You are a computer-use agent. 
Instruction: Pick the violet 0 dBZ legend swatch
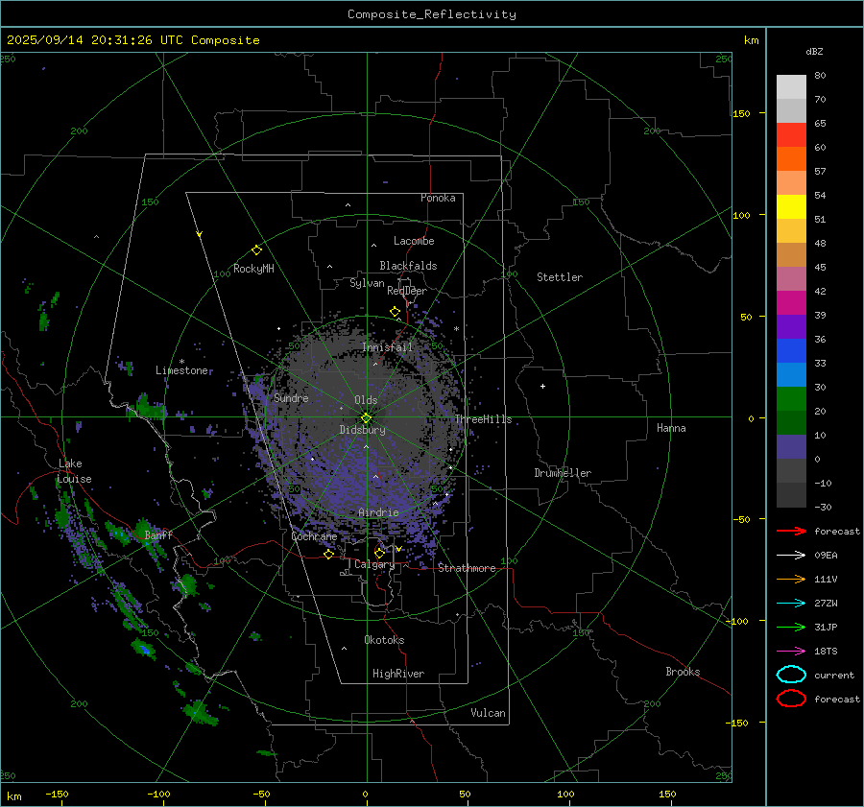point(791,447)
